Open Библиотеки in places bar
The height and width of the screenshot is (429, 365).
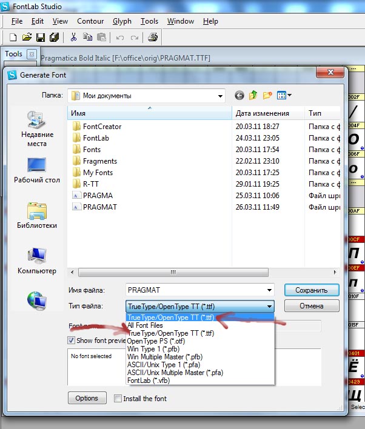point(37,216)
